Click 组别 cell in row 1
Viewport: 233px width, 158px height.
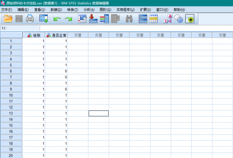(x=34, y=41)
